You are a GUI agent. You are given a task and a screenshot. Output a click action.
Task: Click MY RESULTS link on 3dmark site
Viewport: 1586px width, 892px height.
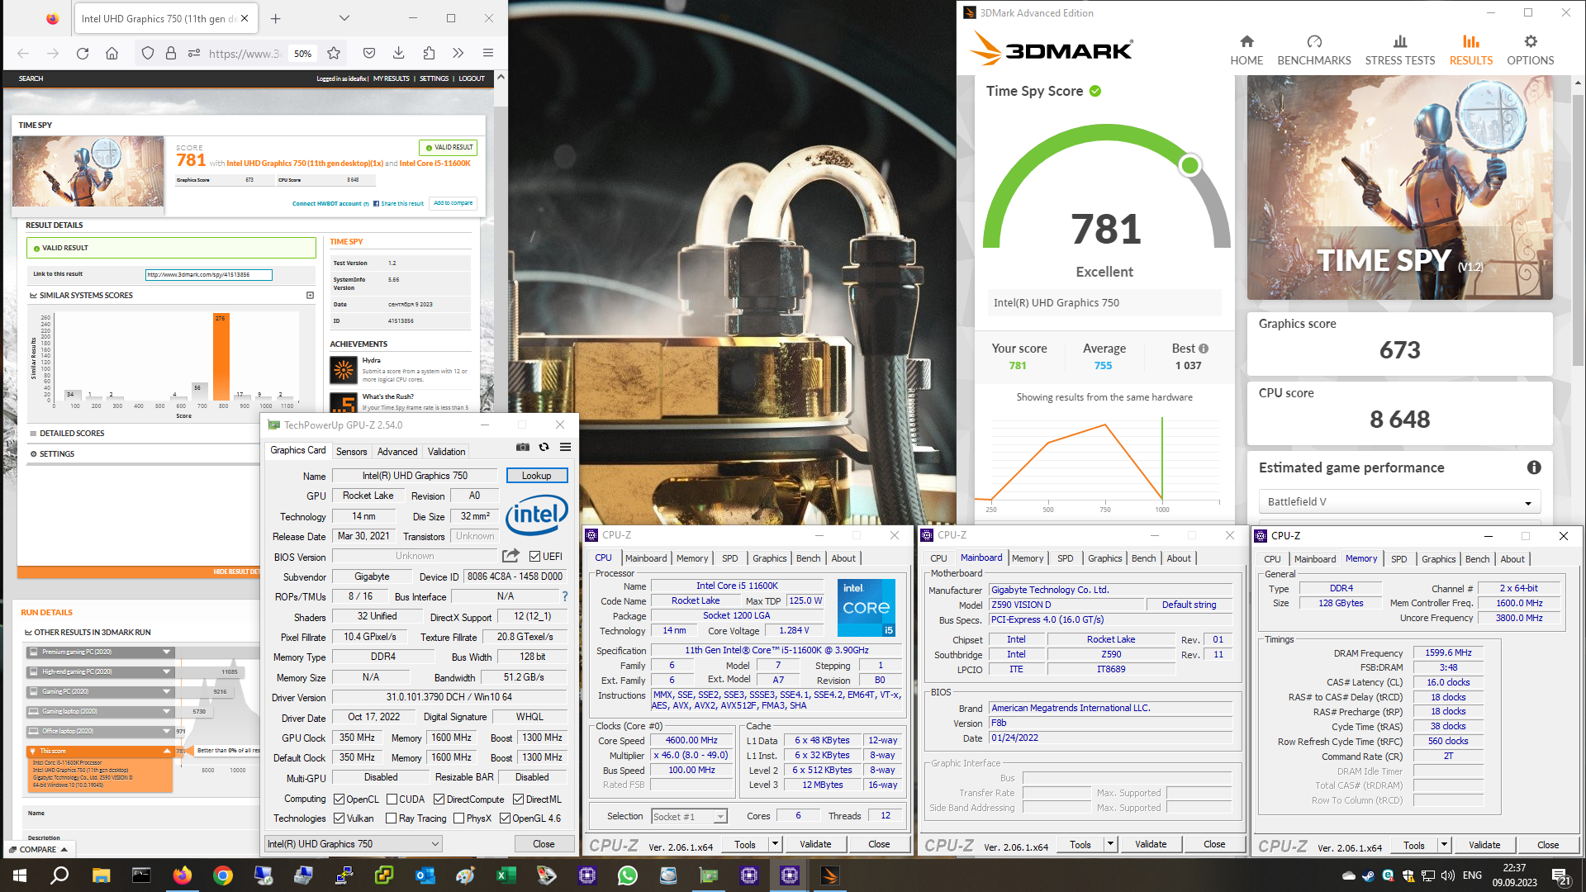point(392,78)
